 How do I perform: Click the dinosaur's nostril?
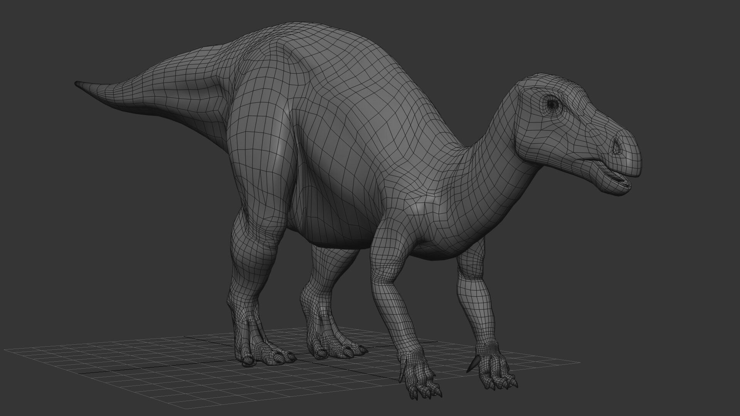coord(617,146)
